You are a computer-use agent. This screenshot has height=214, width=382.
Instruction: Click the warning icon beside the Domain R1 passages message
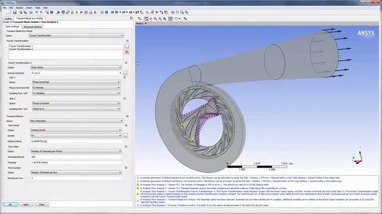point(138,185)
